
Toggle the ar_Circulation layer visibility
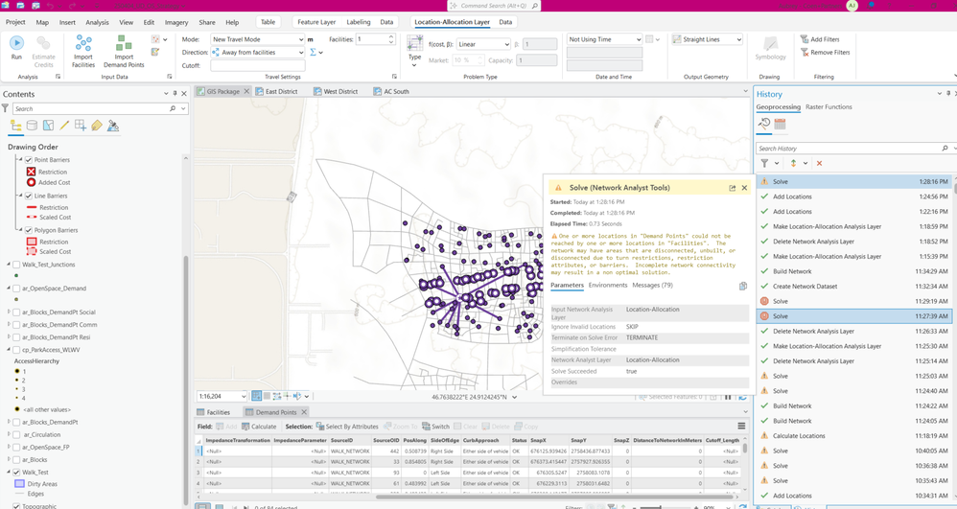16,434
